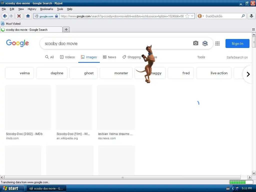This screenshot has height=192, width=256.
Task: Stop page loading with the red X
Action: click(19, 16)
